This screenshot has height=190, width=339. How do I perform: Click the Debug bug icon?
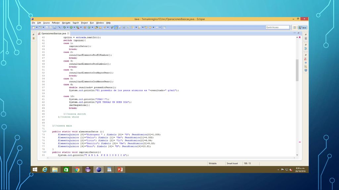coord(65,27)
